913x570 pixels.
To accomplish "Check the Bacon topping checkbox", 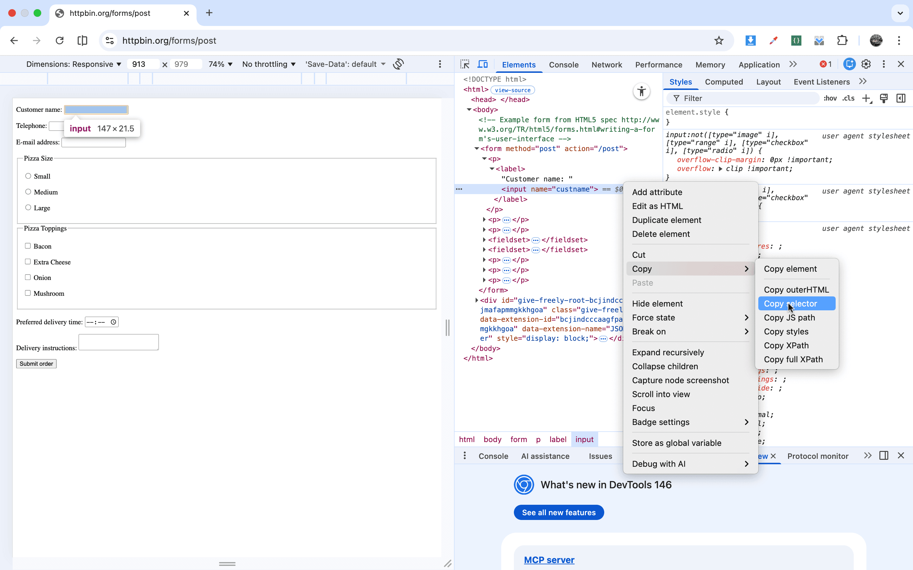I will tap(28, 245).
